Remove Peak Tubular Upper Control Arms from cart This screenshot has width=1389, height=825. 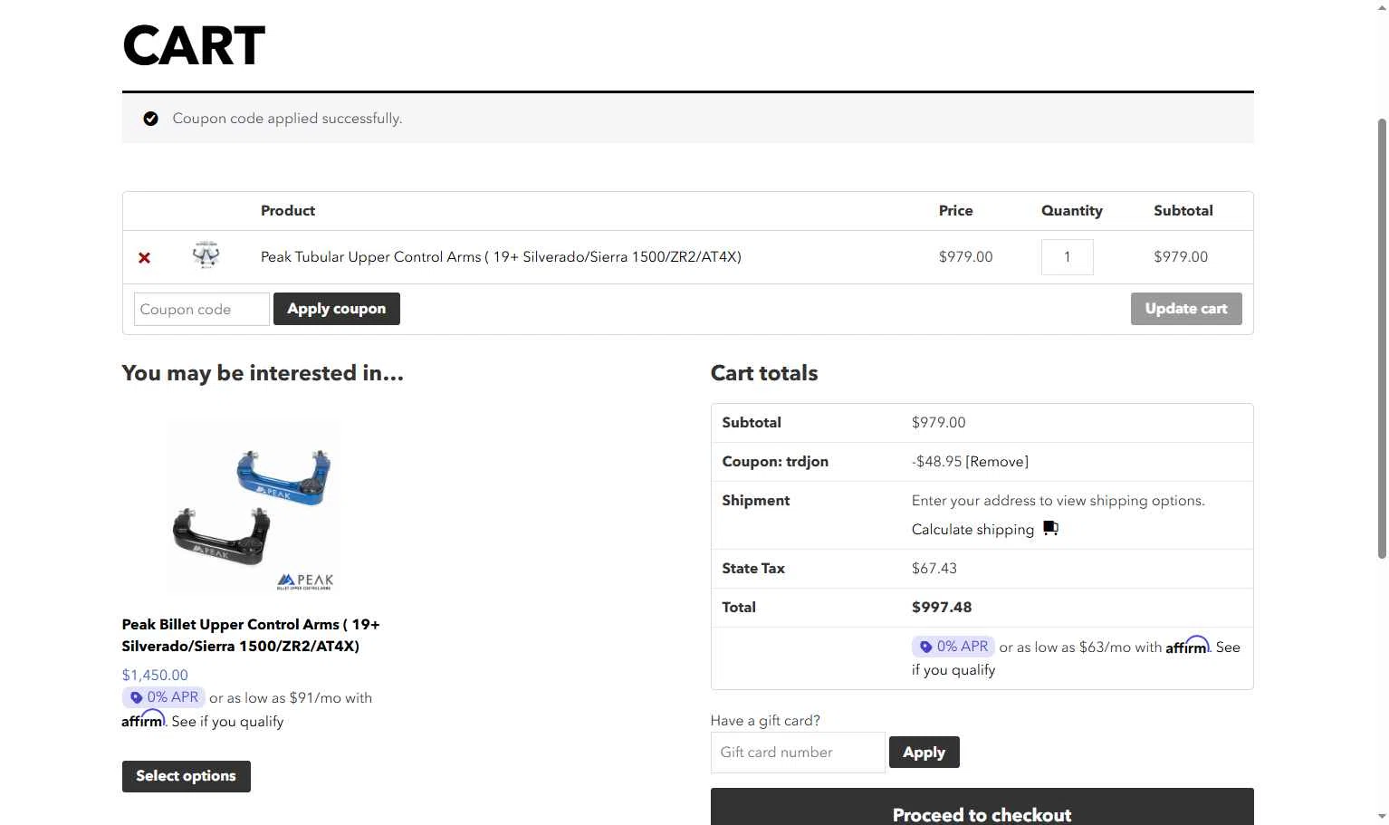(x=144, y=258)
